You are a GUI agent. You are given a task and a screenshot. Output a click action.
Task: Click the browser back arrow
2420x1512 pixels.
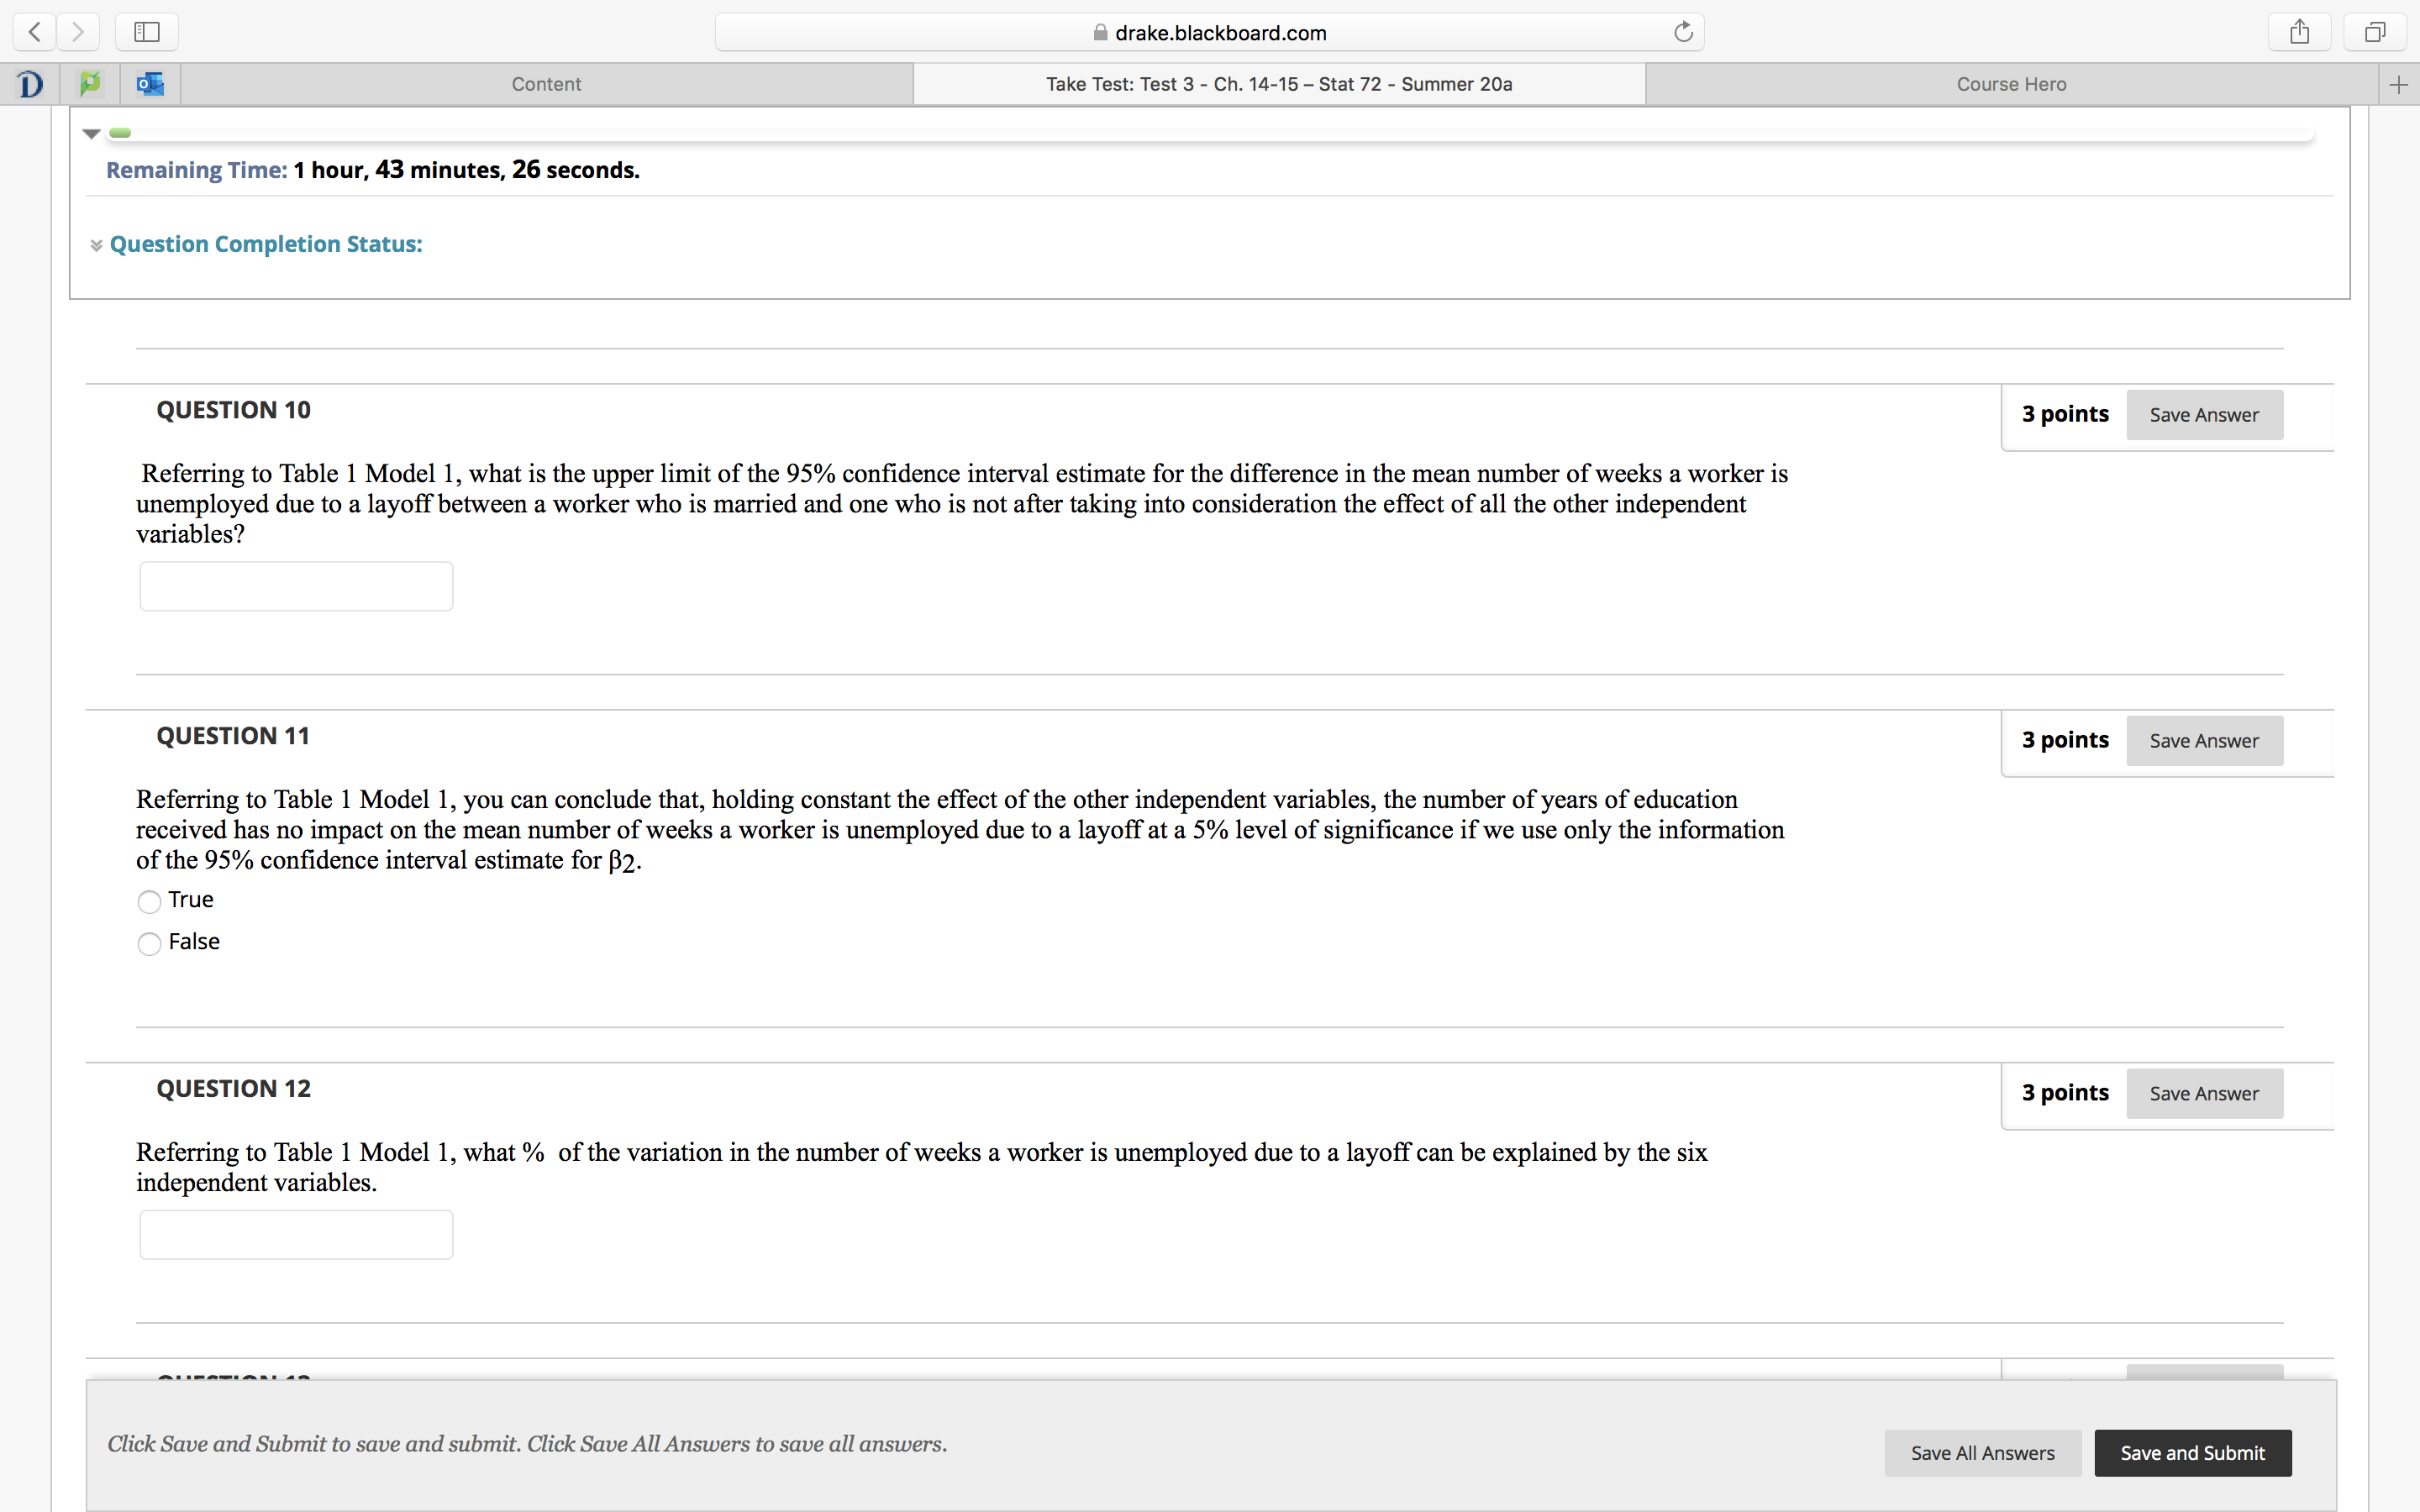point(35,32)
